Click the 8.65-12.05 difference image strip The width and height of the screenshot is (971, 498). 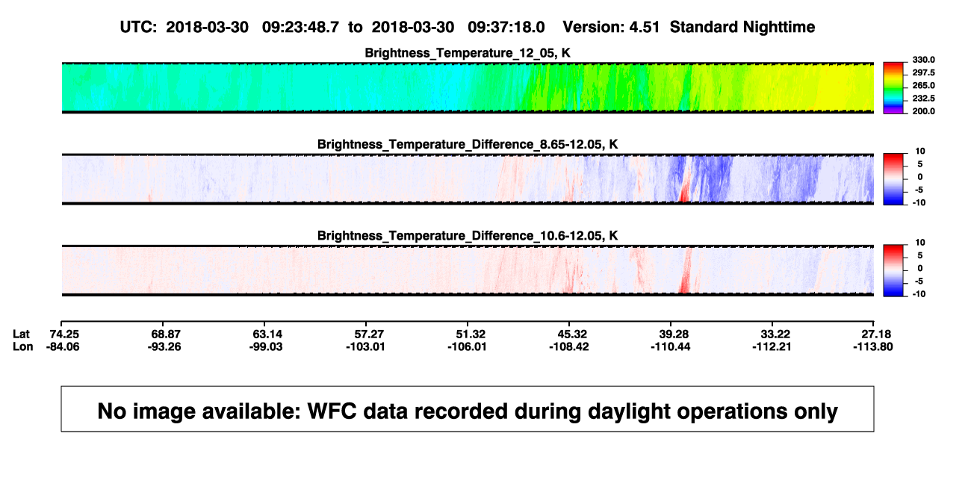tap(468, 178)
